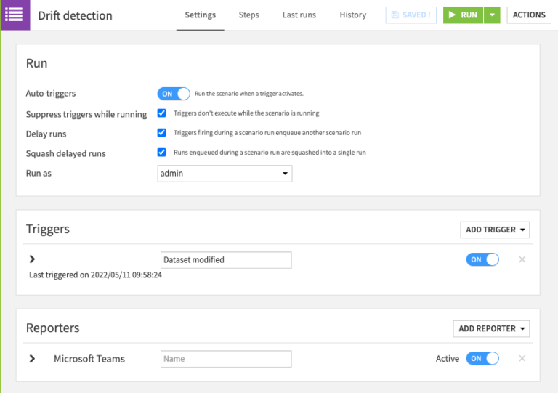This screenshot has height=393, width=558.
Task: Open the Add Reporter dropdown
Action: pyautogui.click(x=491, y=328)
